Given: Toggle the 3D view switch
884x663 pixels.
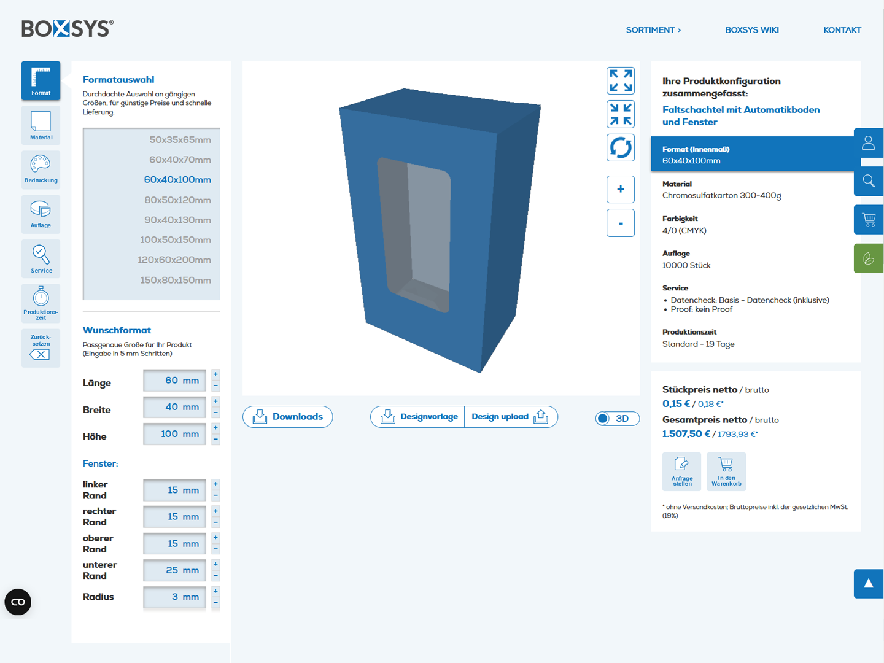Looking at the screenshot, I should (x=617, y=419).
